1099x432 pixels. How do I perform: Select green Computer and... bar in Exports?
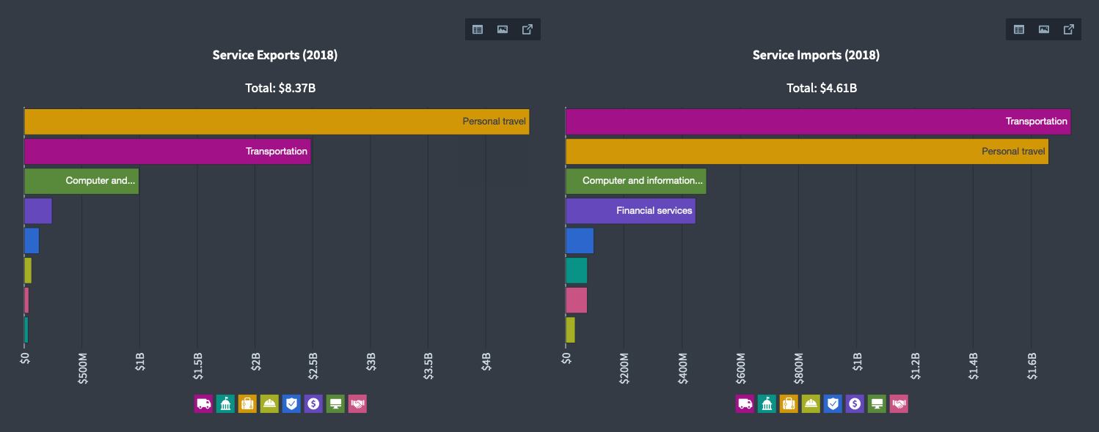coord(81,181)
